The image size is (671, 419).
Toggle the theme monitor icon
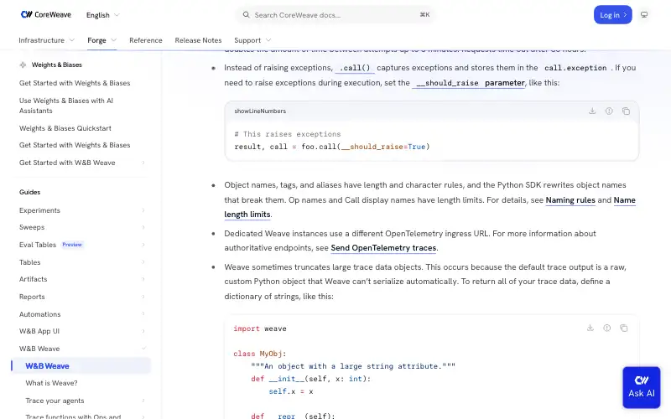click(x=643, y=15)
